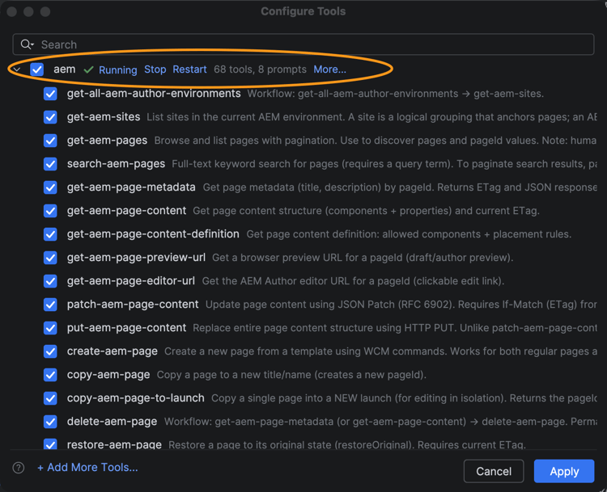Select restore-aem-page tool name
Image resolution: width=607 pixels, height=492 pixels.
(x=114, y=445)
